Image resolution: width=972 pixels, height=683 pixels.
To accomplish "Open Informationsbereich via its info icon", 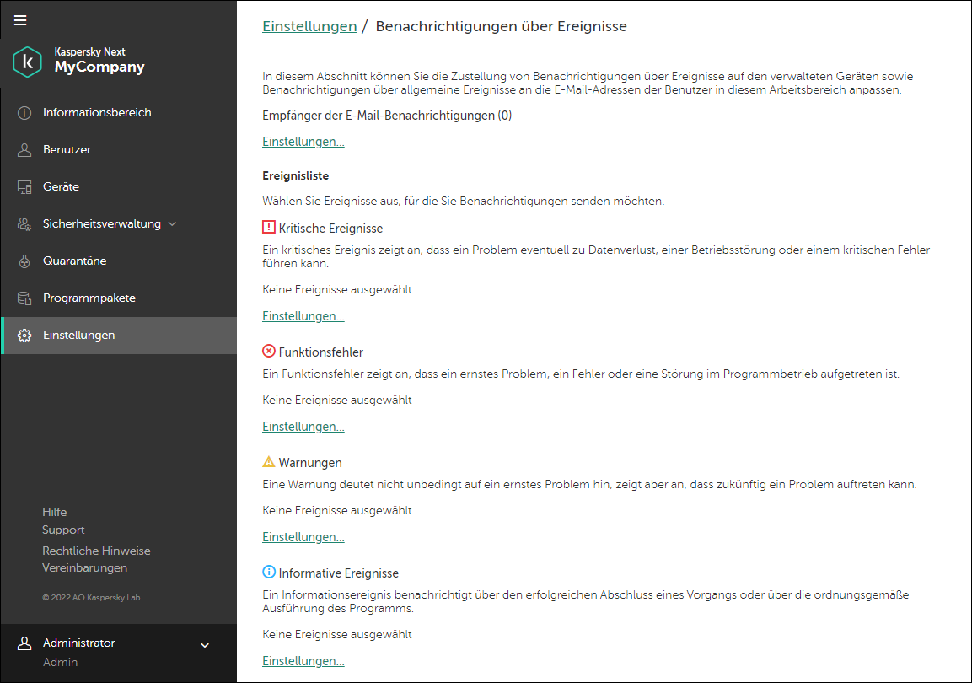I will click(x=24, y=113).
